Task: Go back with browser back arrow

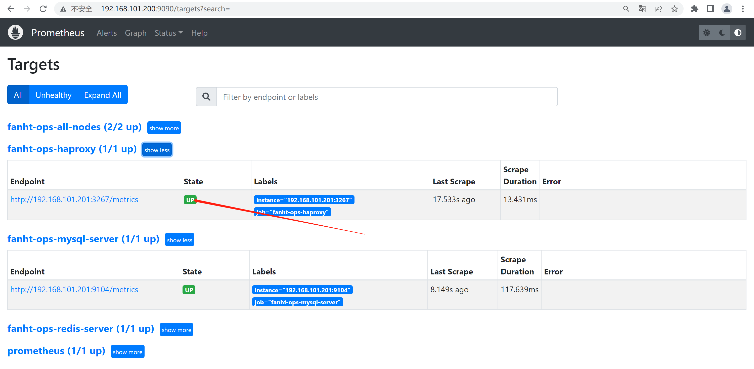Action: 11,9
